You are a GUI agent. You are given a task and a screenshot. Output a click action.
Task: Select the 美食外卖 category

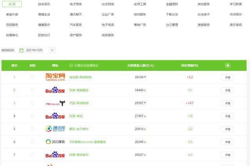point(12,14)
